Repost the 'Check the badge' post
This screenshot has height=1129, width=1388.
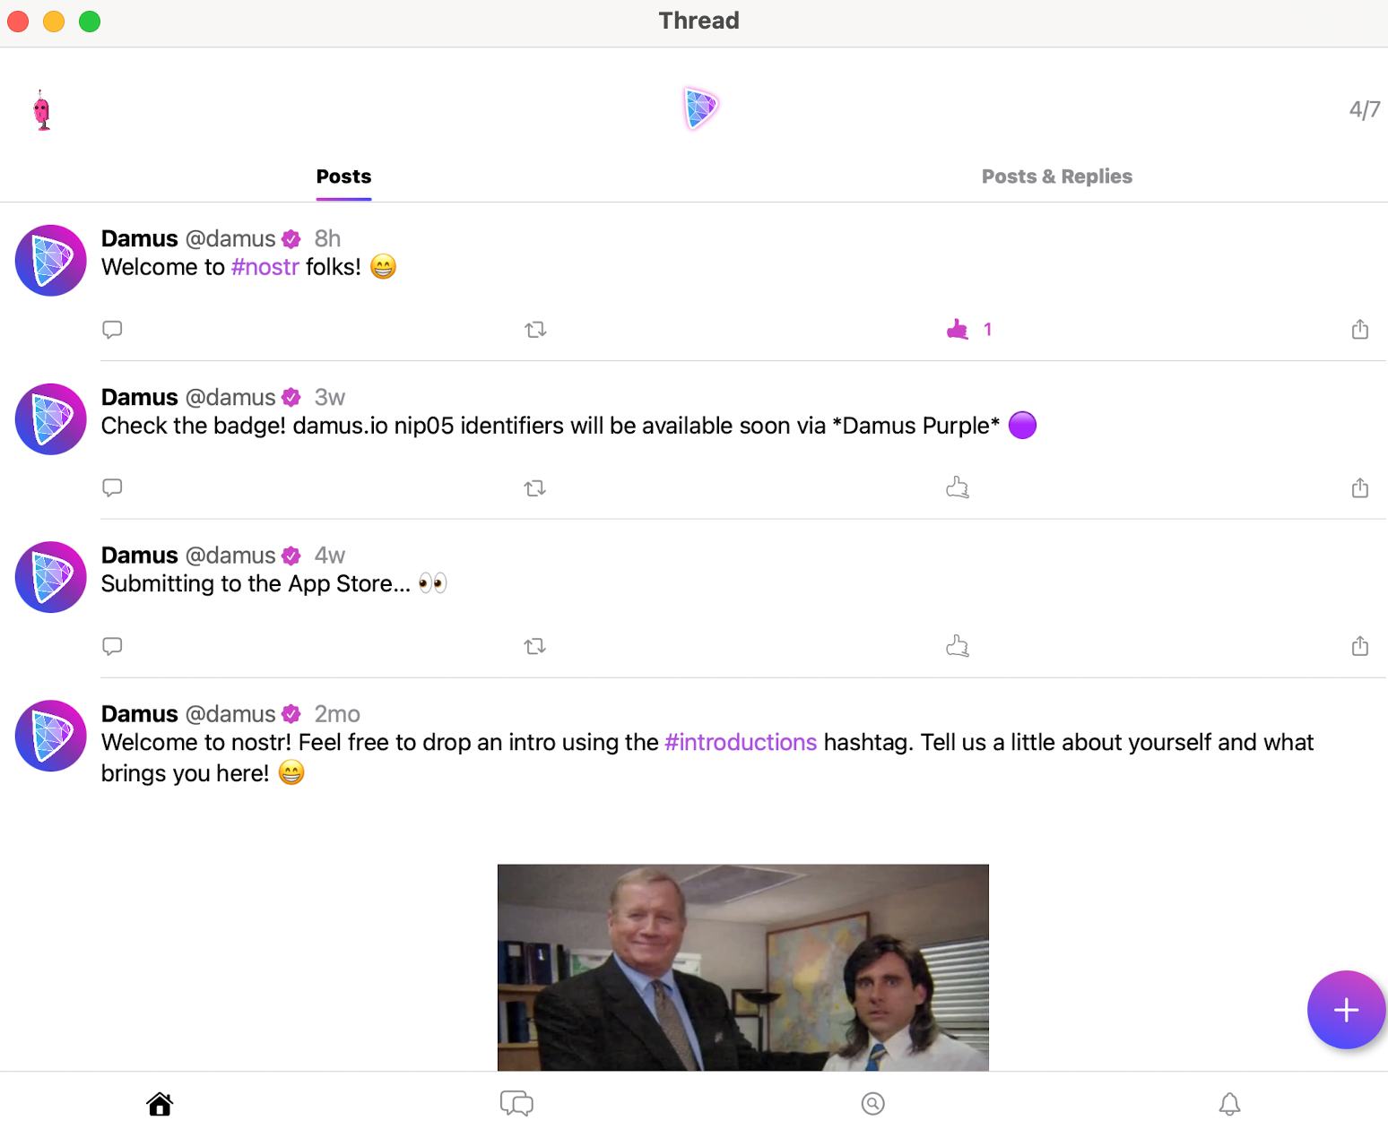coord(535,488)
